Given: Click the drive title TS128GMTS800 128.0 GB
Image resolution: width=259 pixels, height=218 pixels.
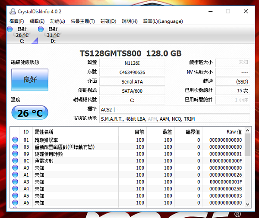Looking at the screenshot, I should (x=131, y=53).
